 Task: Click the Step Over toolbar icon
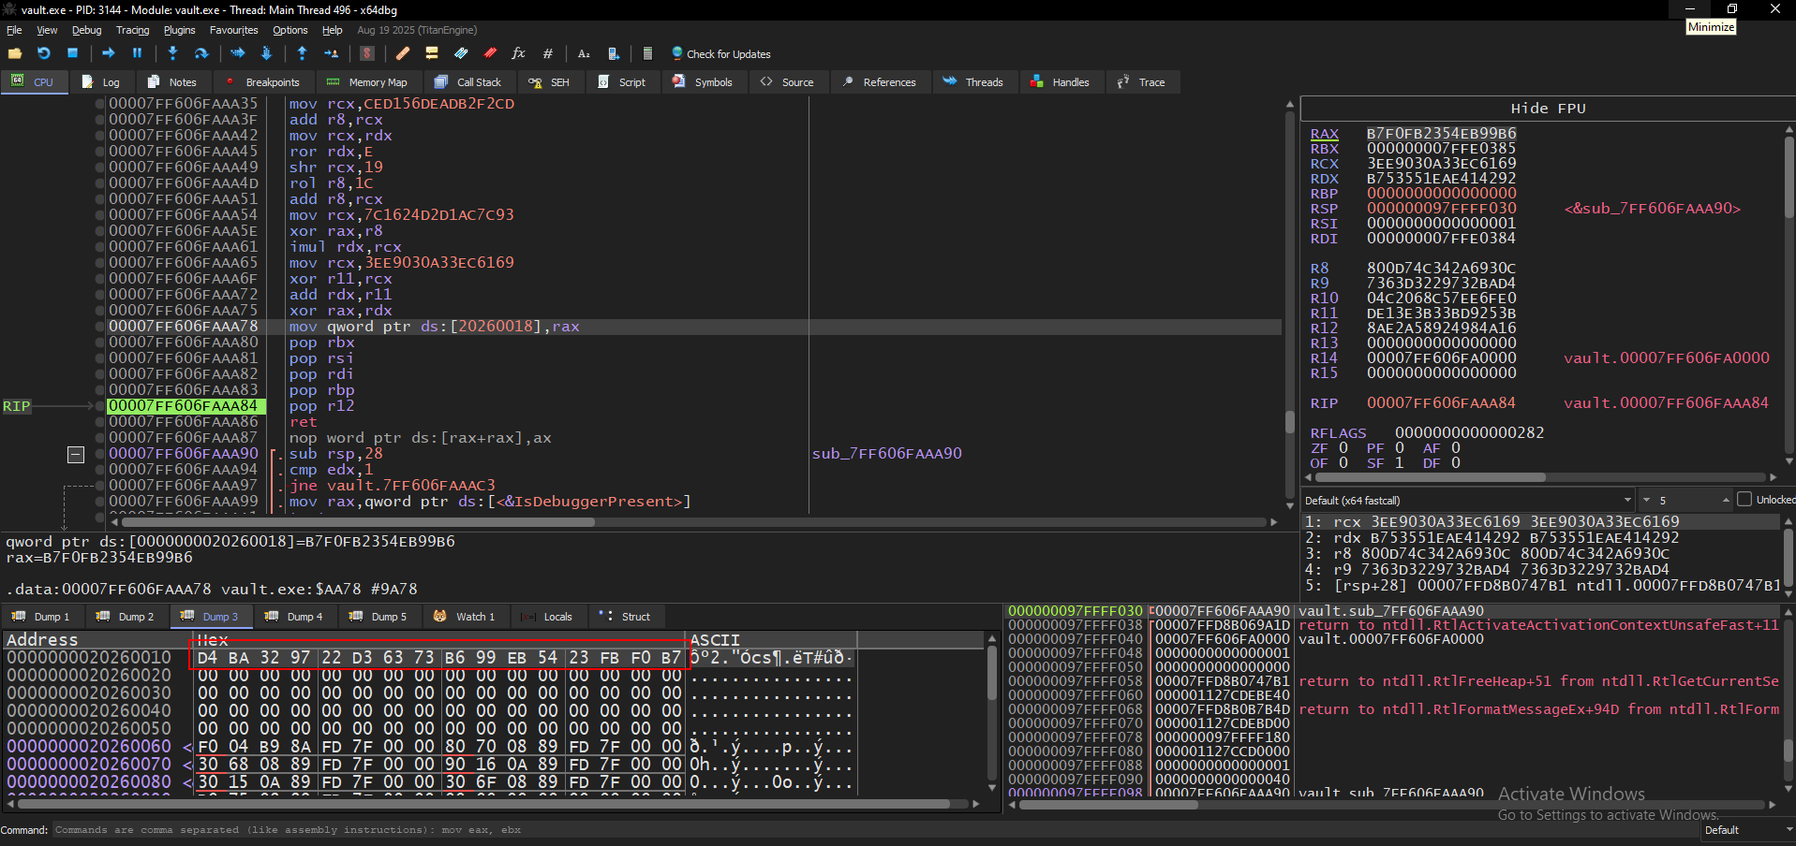(200, 53)
